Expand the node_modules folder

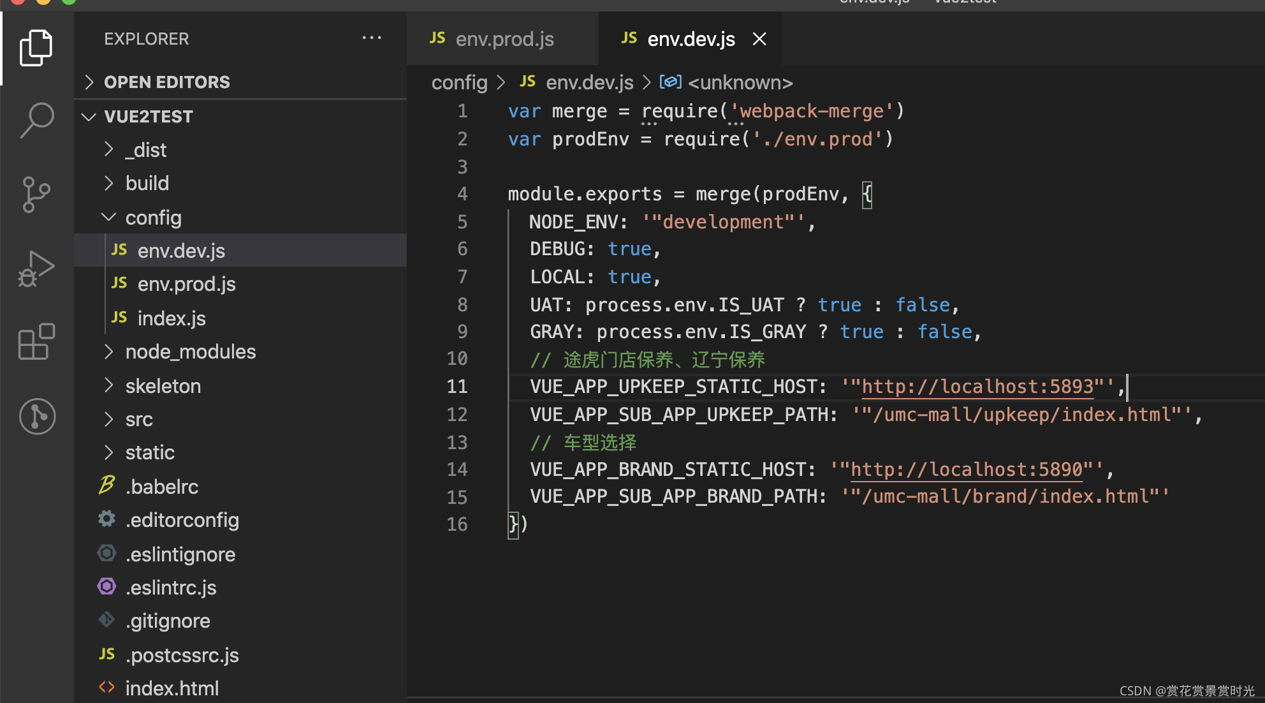tap(109, 352)
